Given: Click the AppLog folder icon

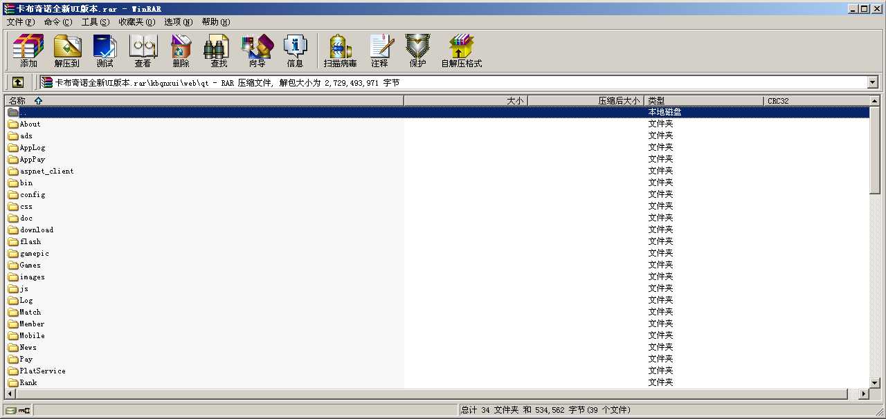Looking at the screenshot, I should [x=13, y=148].
